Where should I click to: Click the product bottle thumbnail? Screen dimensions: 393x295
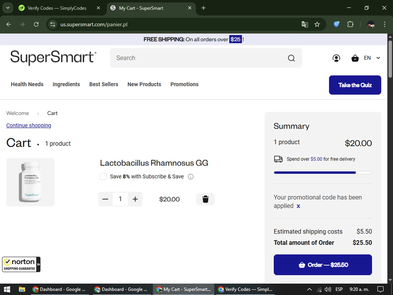pyautogui.click(x=30, y=182)
